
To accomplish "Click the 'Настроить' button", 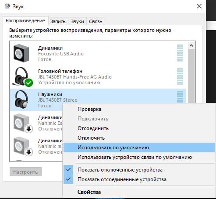I will (25, 172).
